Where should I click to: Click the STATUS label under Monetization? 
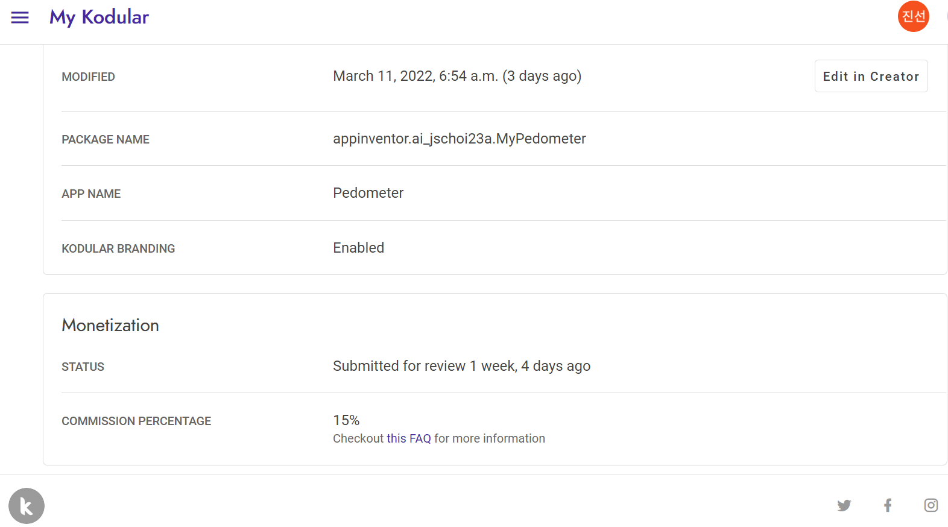point(83,367)
